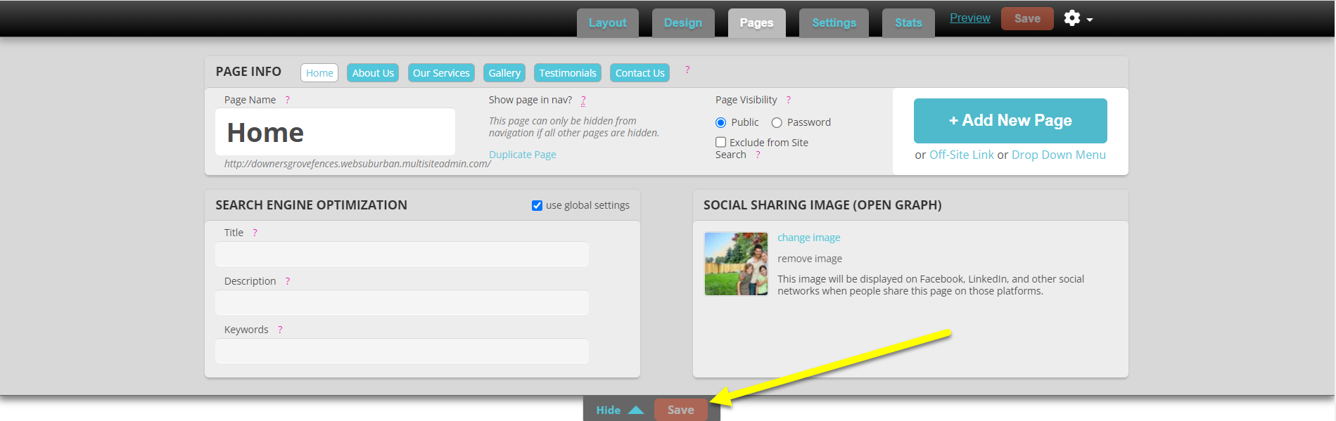The width and height of the screenshot is (1336, 421).
Task: Click the Off-Site Link option
Action: 962,155
